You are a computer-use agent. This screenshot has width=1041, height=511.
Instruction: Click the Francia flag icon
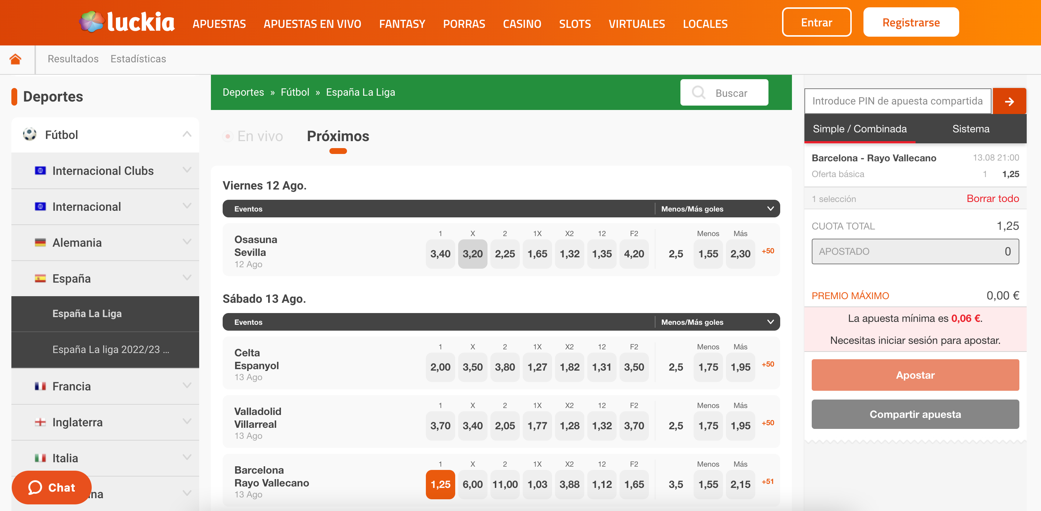click(x=40, y=386)
